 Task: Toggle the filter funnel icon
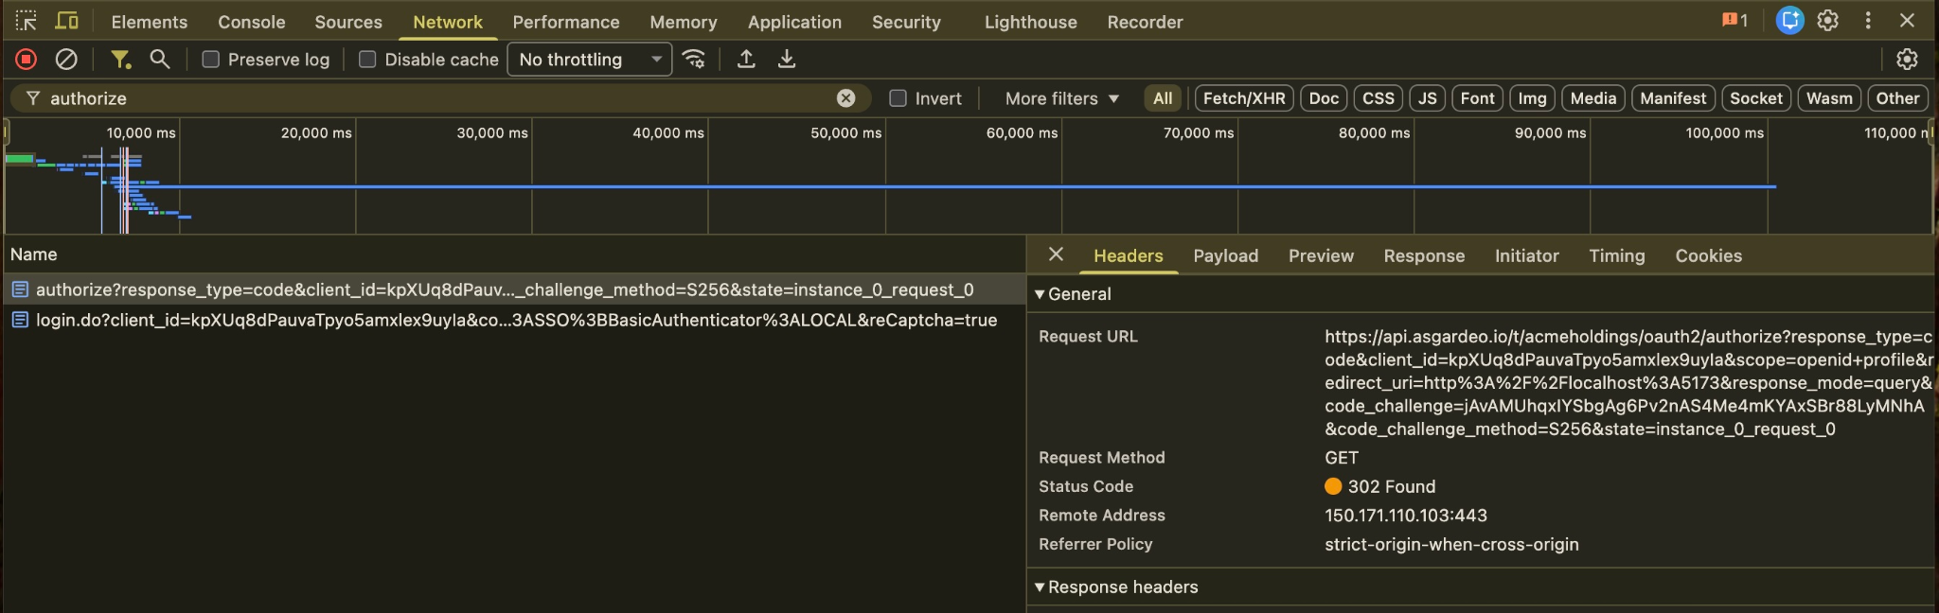[x=120, y=60]
